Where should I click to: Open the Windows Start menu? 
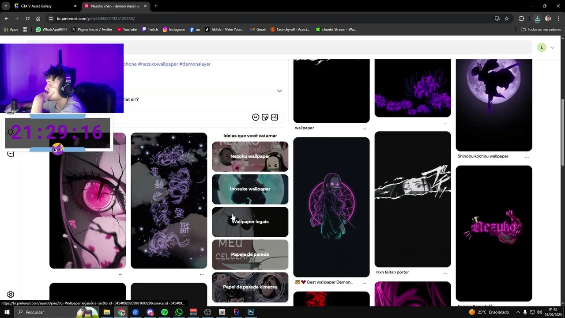[7, 312]
